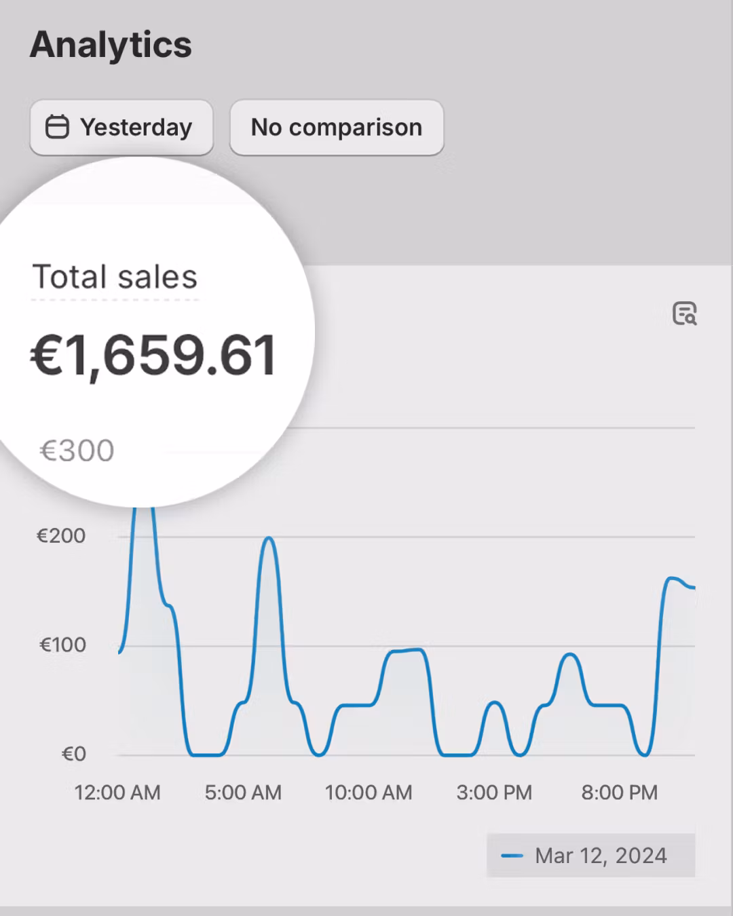Image resolution: width=733 pixels, height=916 pixels.
Task: Click the 5:00 AM axis label
Action: (x=243, y=793)
